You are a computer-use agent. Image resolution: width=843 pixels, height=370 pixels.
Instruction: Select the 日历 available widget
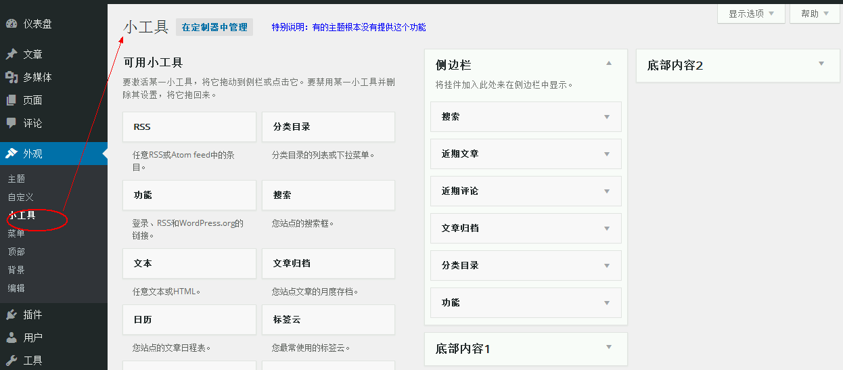(189, 319)
